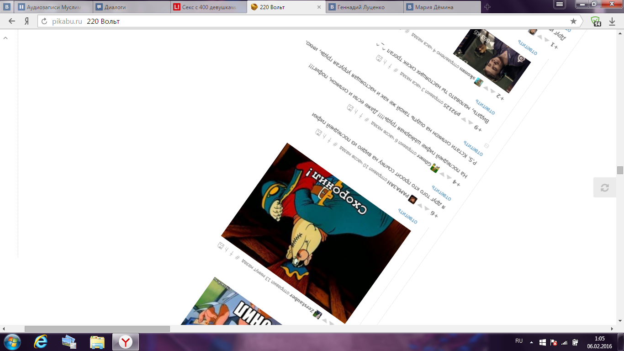Open the Секс с 400 девушкам tab
Image resolution: width=624 pixels, height=351 pixels.
coord(209,7)
